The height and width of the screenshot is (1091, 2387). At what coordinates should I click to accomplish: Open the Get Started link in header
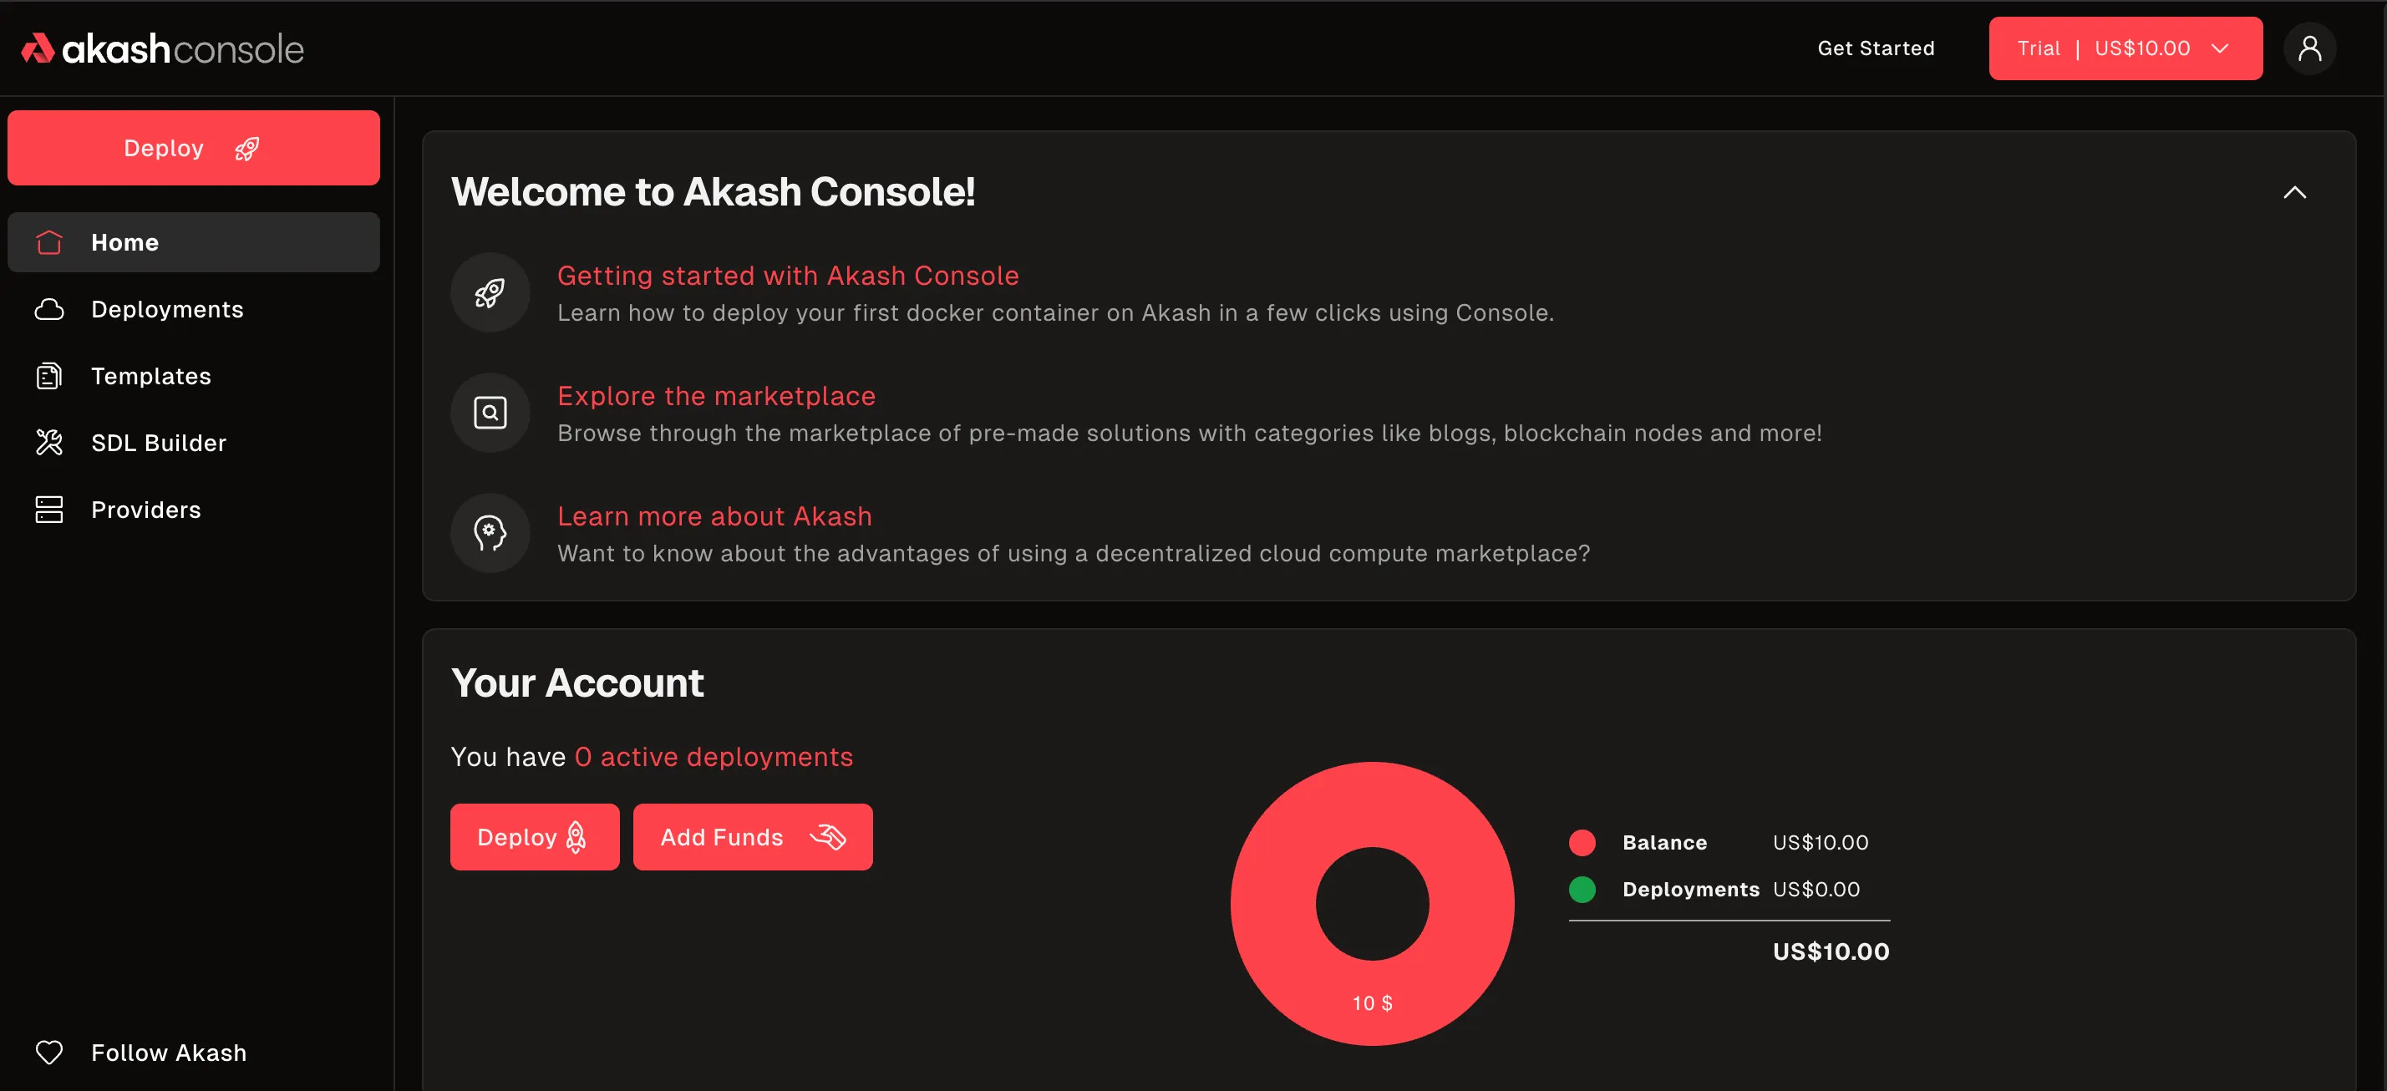tap(1876, 48)
